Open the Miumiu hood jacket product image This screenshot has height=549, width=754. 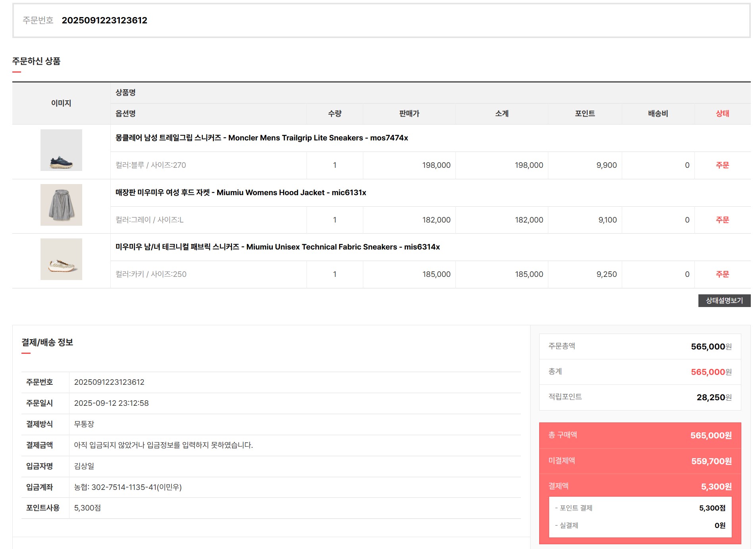(61, 205)
